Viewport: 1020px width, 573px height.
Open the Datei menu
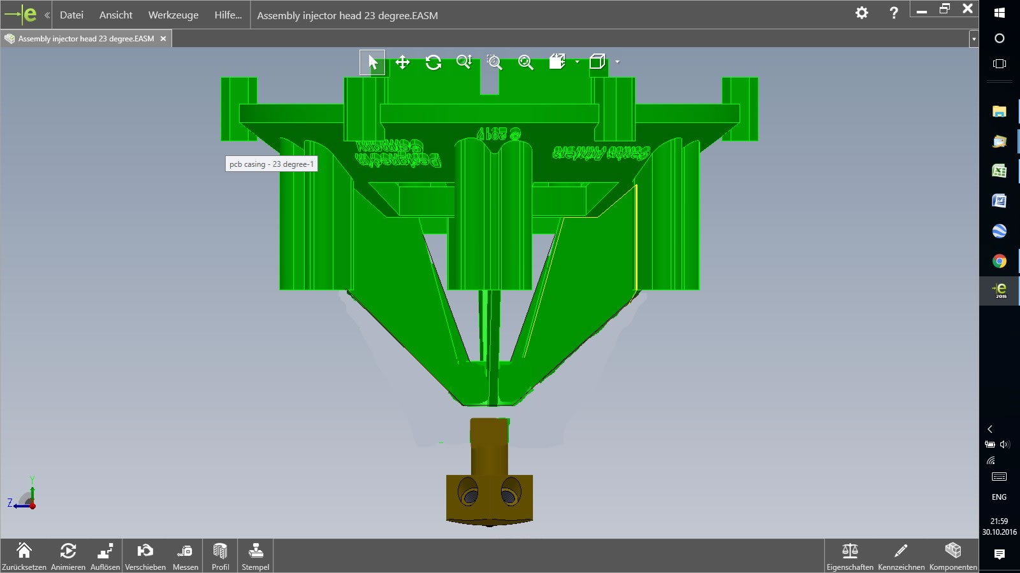[71, 15]
